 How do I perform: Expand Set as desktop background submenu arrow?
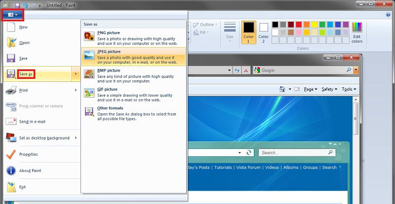(x=76, y=138)
